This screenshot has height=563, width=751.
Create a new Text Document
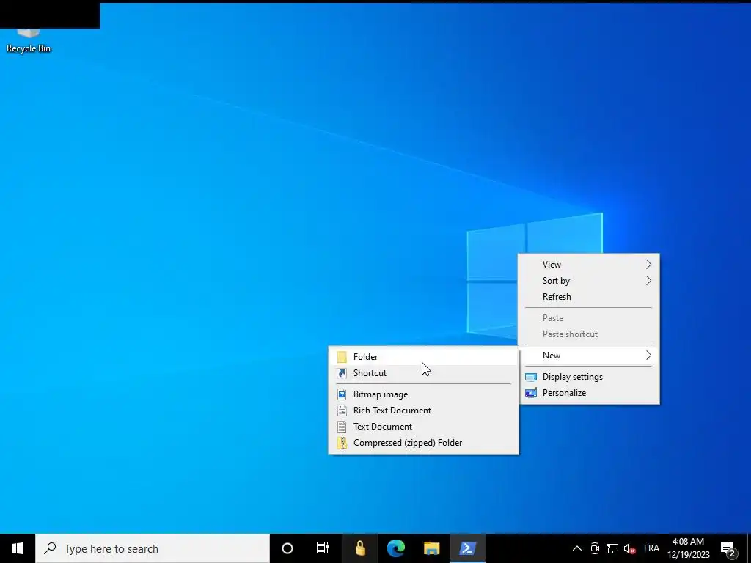[423, 427]
